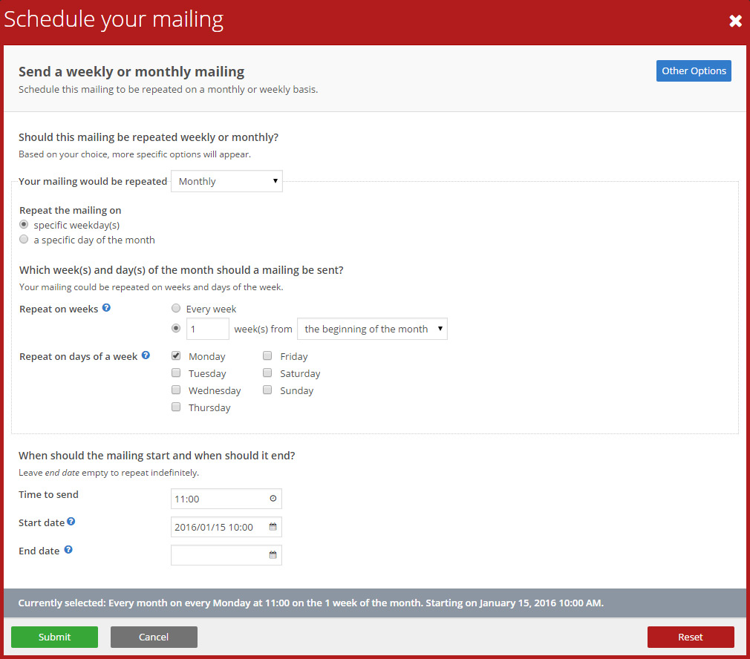Expand 'the beginning of the month' dropdown
750x659 pixels.
(372, 329)
